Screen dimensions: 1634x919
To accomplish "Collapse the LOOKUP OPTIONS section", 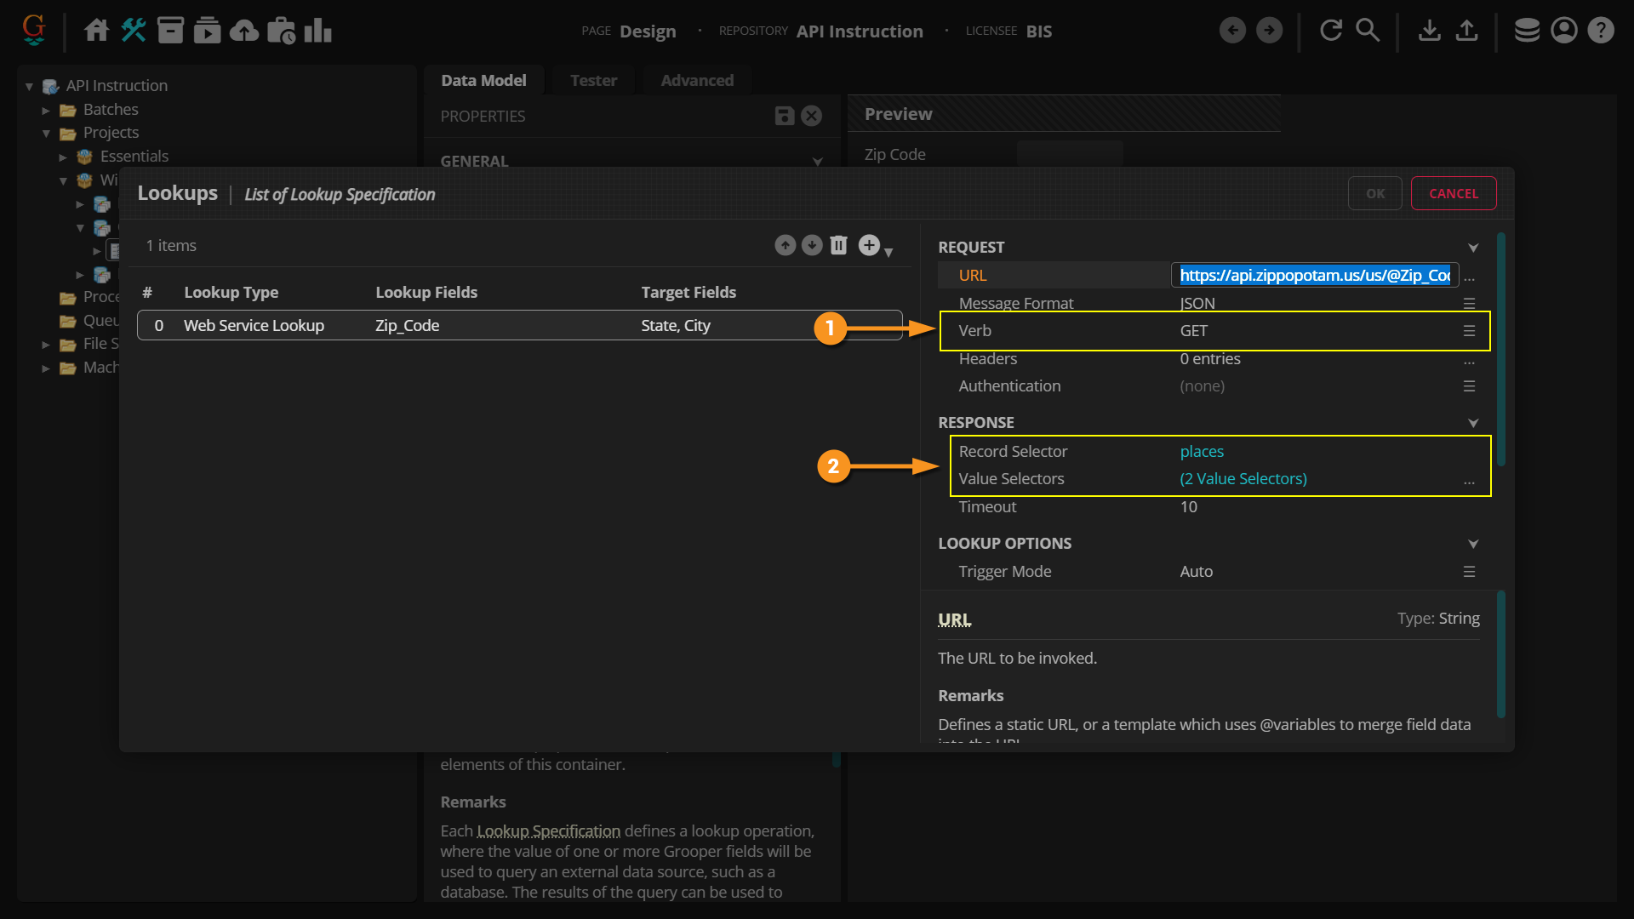I will click(x=1473, y=544).
